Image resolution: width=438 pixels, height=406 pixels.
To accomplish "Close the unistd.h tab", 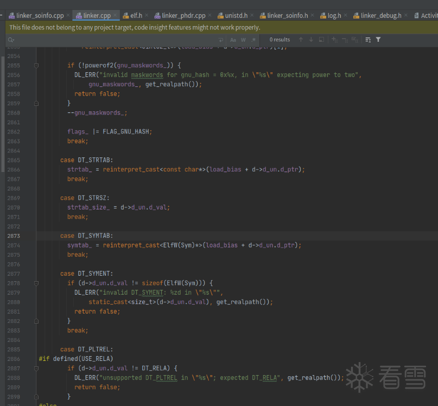I will (252, 16).
